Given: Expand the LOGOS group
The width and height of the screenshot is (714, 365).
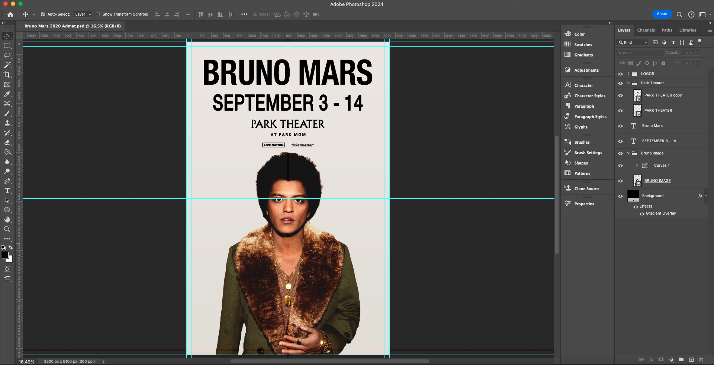Looking at the screenshot, I should point(628,74).
